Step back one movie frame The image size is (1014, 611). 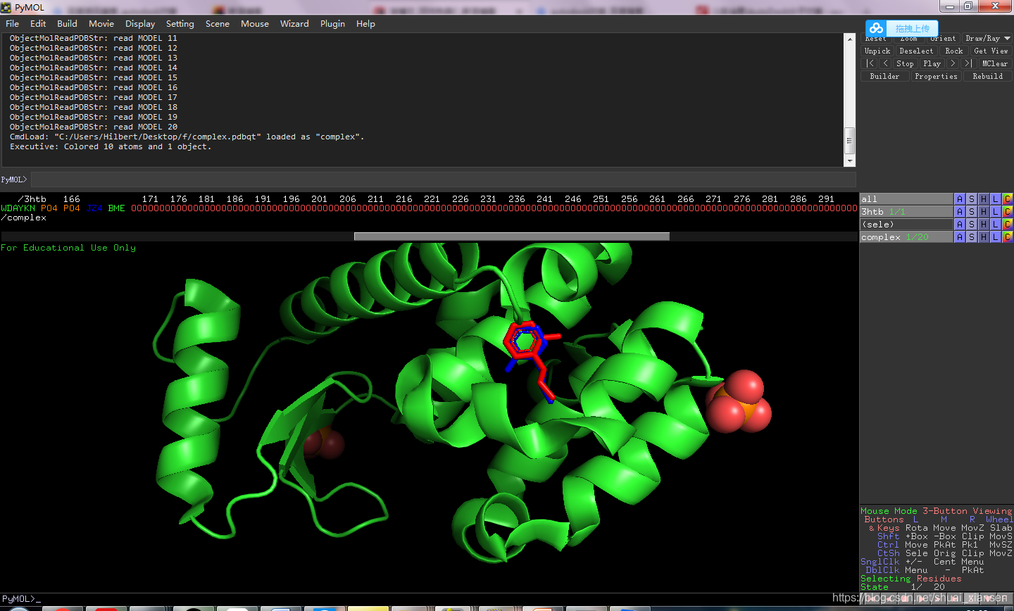point(885,63)
